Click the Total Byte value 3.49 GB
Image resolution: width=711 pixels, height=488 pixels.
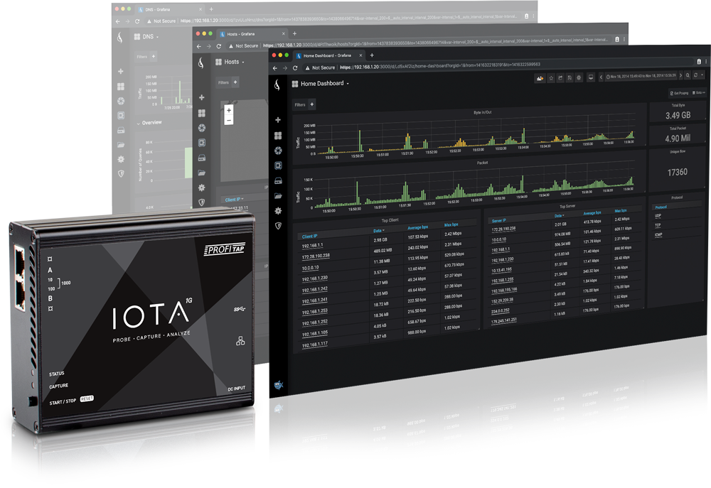point(678,116)
